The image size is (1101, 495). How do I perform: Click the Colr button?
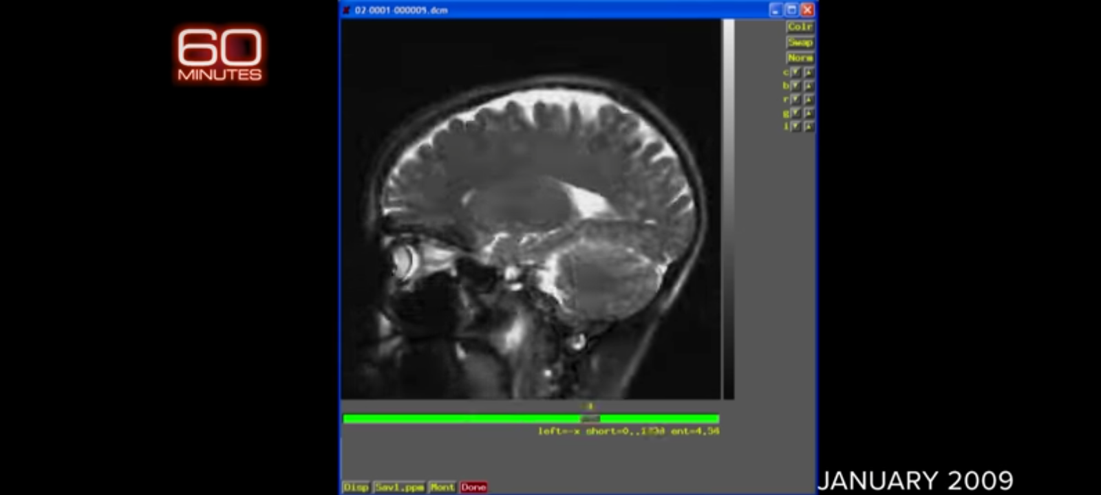(x=800, y=27)
